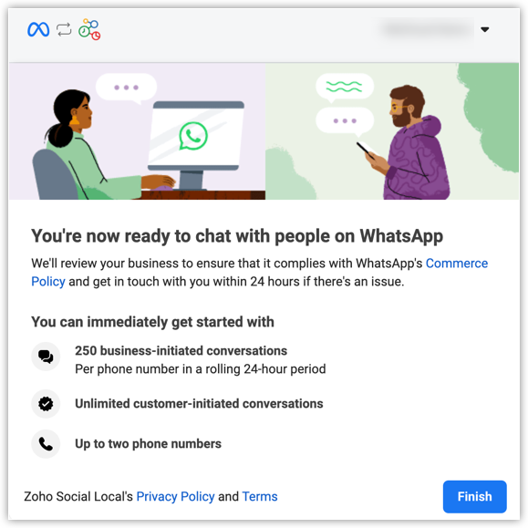Open the Privacy Policy link
528x528 pixels.
[175, 497]
